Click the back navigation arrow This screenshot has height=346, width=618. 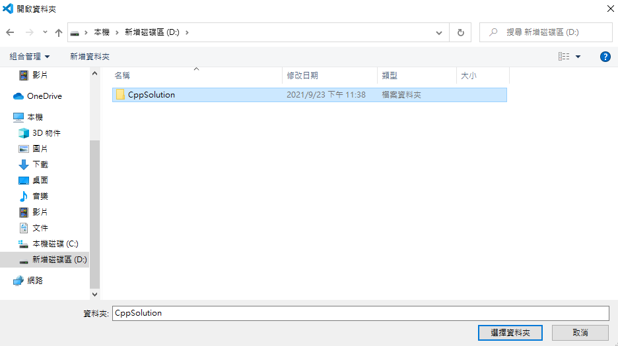[10, 32]
